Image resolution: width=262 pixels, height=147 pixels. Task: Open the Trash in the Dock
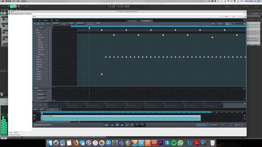click(x=212, y=143)
